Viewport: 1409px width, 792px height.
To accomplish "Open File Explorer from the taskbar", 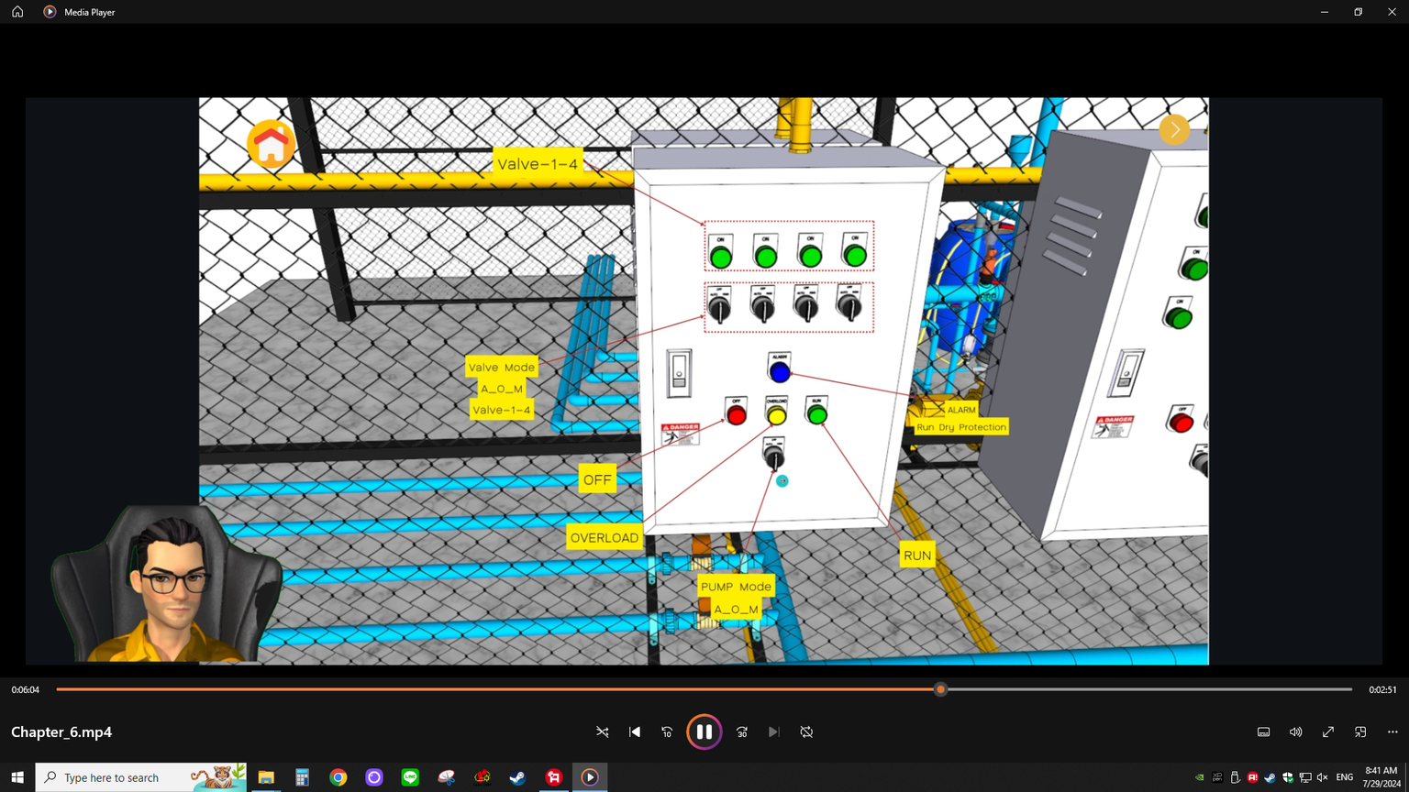I will click(x=266, y=777).
